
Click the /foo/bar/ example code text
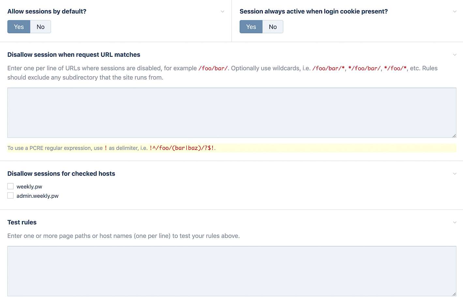pos(213,68)
